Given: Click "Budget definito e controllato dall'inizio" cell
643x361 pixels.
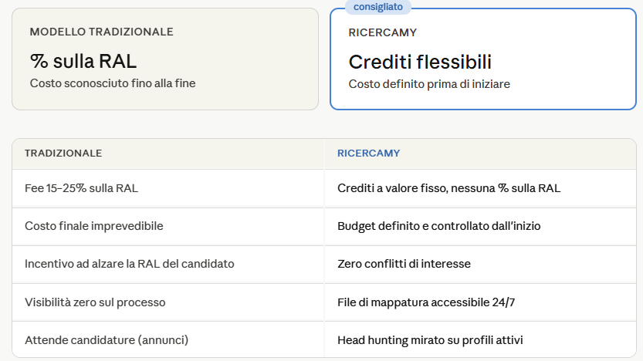Looking at the screenshot, I should tap(439, 226).
